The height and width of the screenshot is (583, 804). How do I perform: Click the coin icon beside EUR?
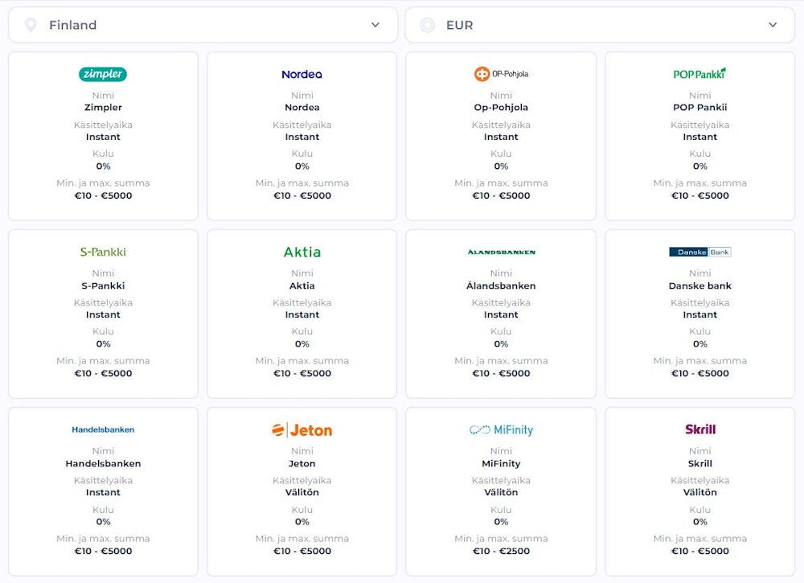[428, 25]
